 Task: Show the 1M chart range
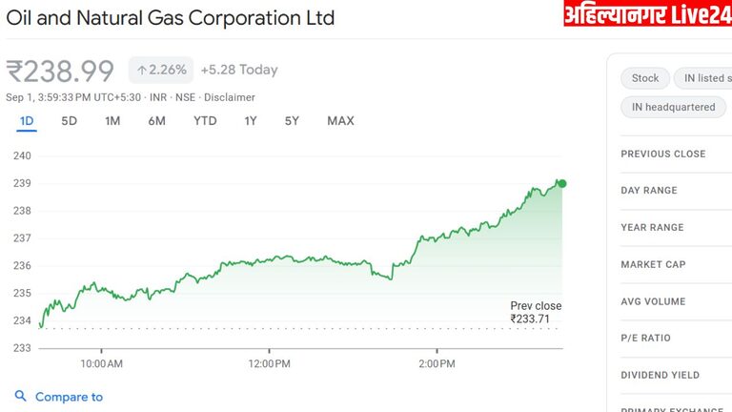pos(112,121)
